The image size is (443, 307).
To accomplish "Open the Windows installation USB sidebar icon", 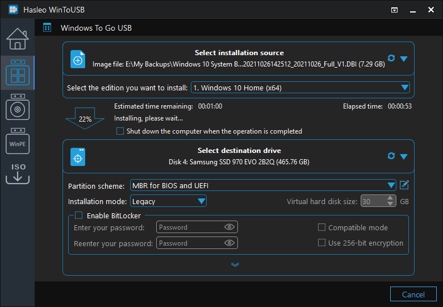I will pos(18,107).
